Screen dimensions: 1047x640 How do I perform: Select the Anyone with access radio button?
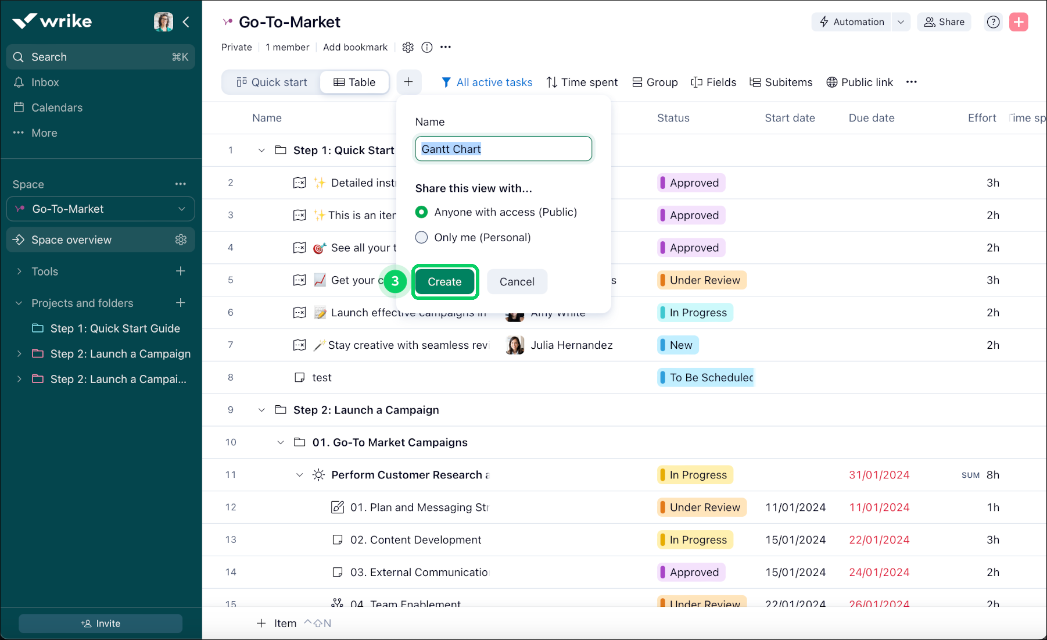421,212
